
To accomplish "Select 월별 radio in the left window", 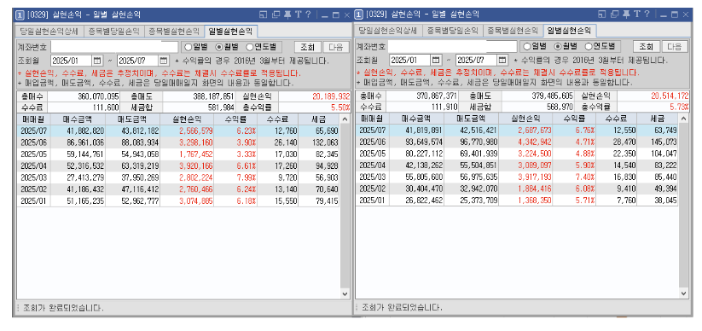I will (227, 47).
